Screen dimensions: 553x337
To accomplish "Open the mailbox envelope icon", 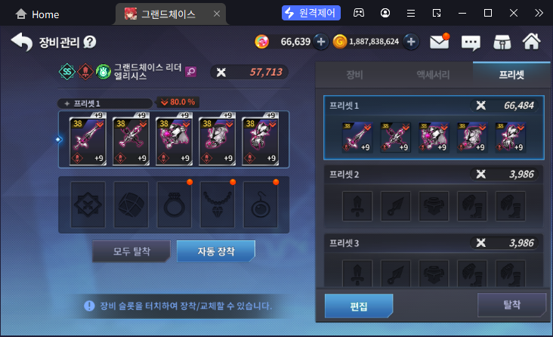I will tap(439, 42).
